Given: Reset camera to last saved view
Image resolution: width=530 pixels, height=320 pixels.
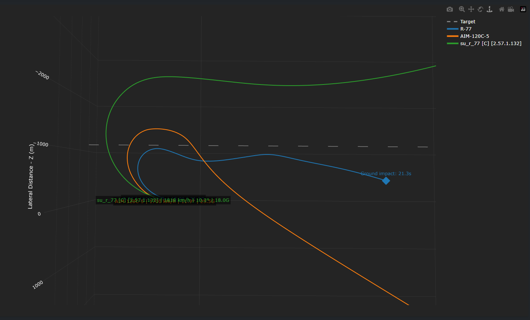Looking at the screenshot, I should (x=511, y=9).
